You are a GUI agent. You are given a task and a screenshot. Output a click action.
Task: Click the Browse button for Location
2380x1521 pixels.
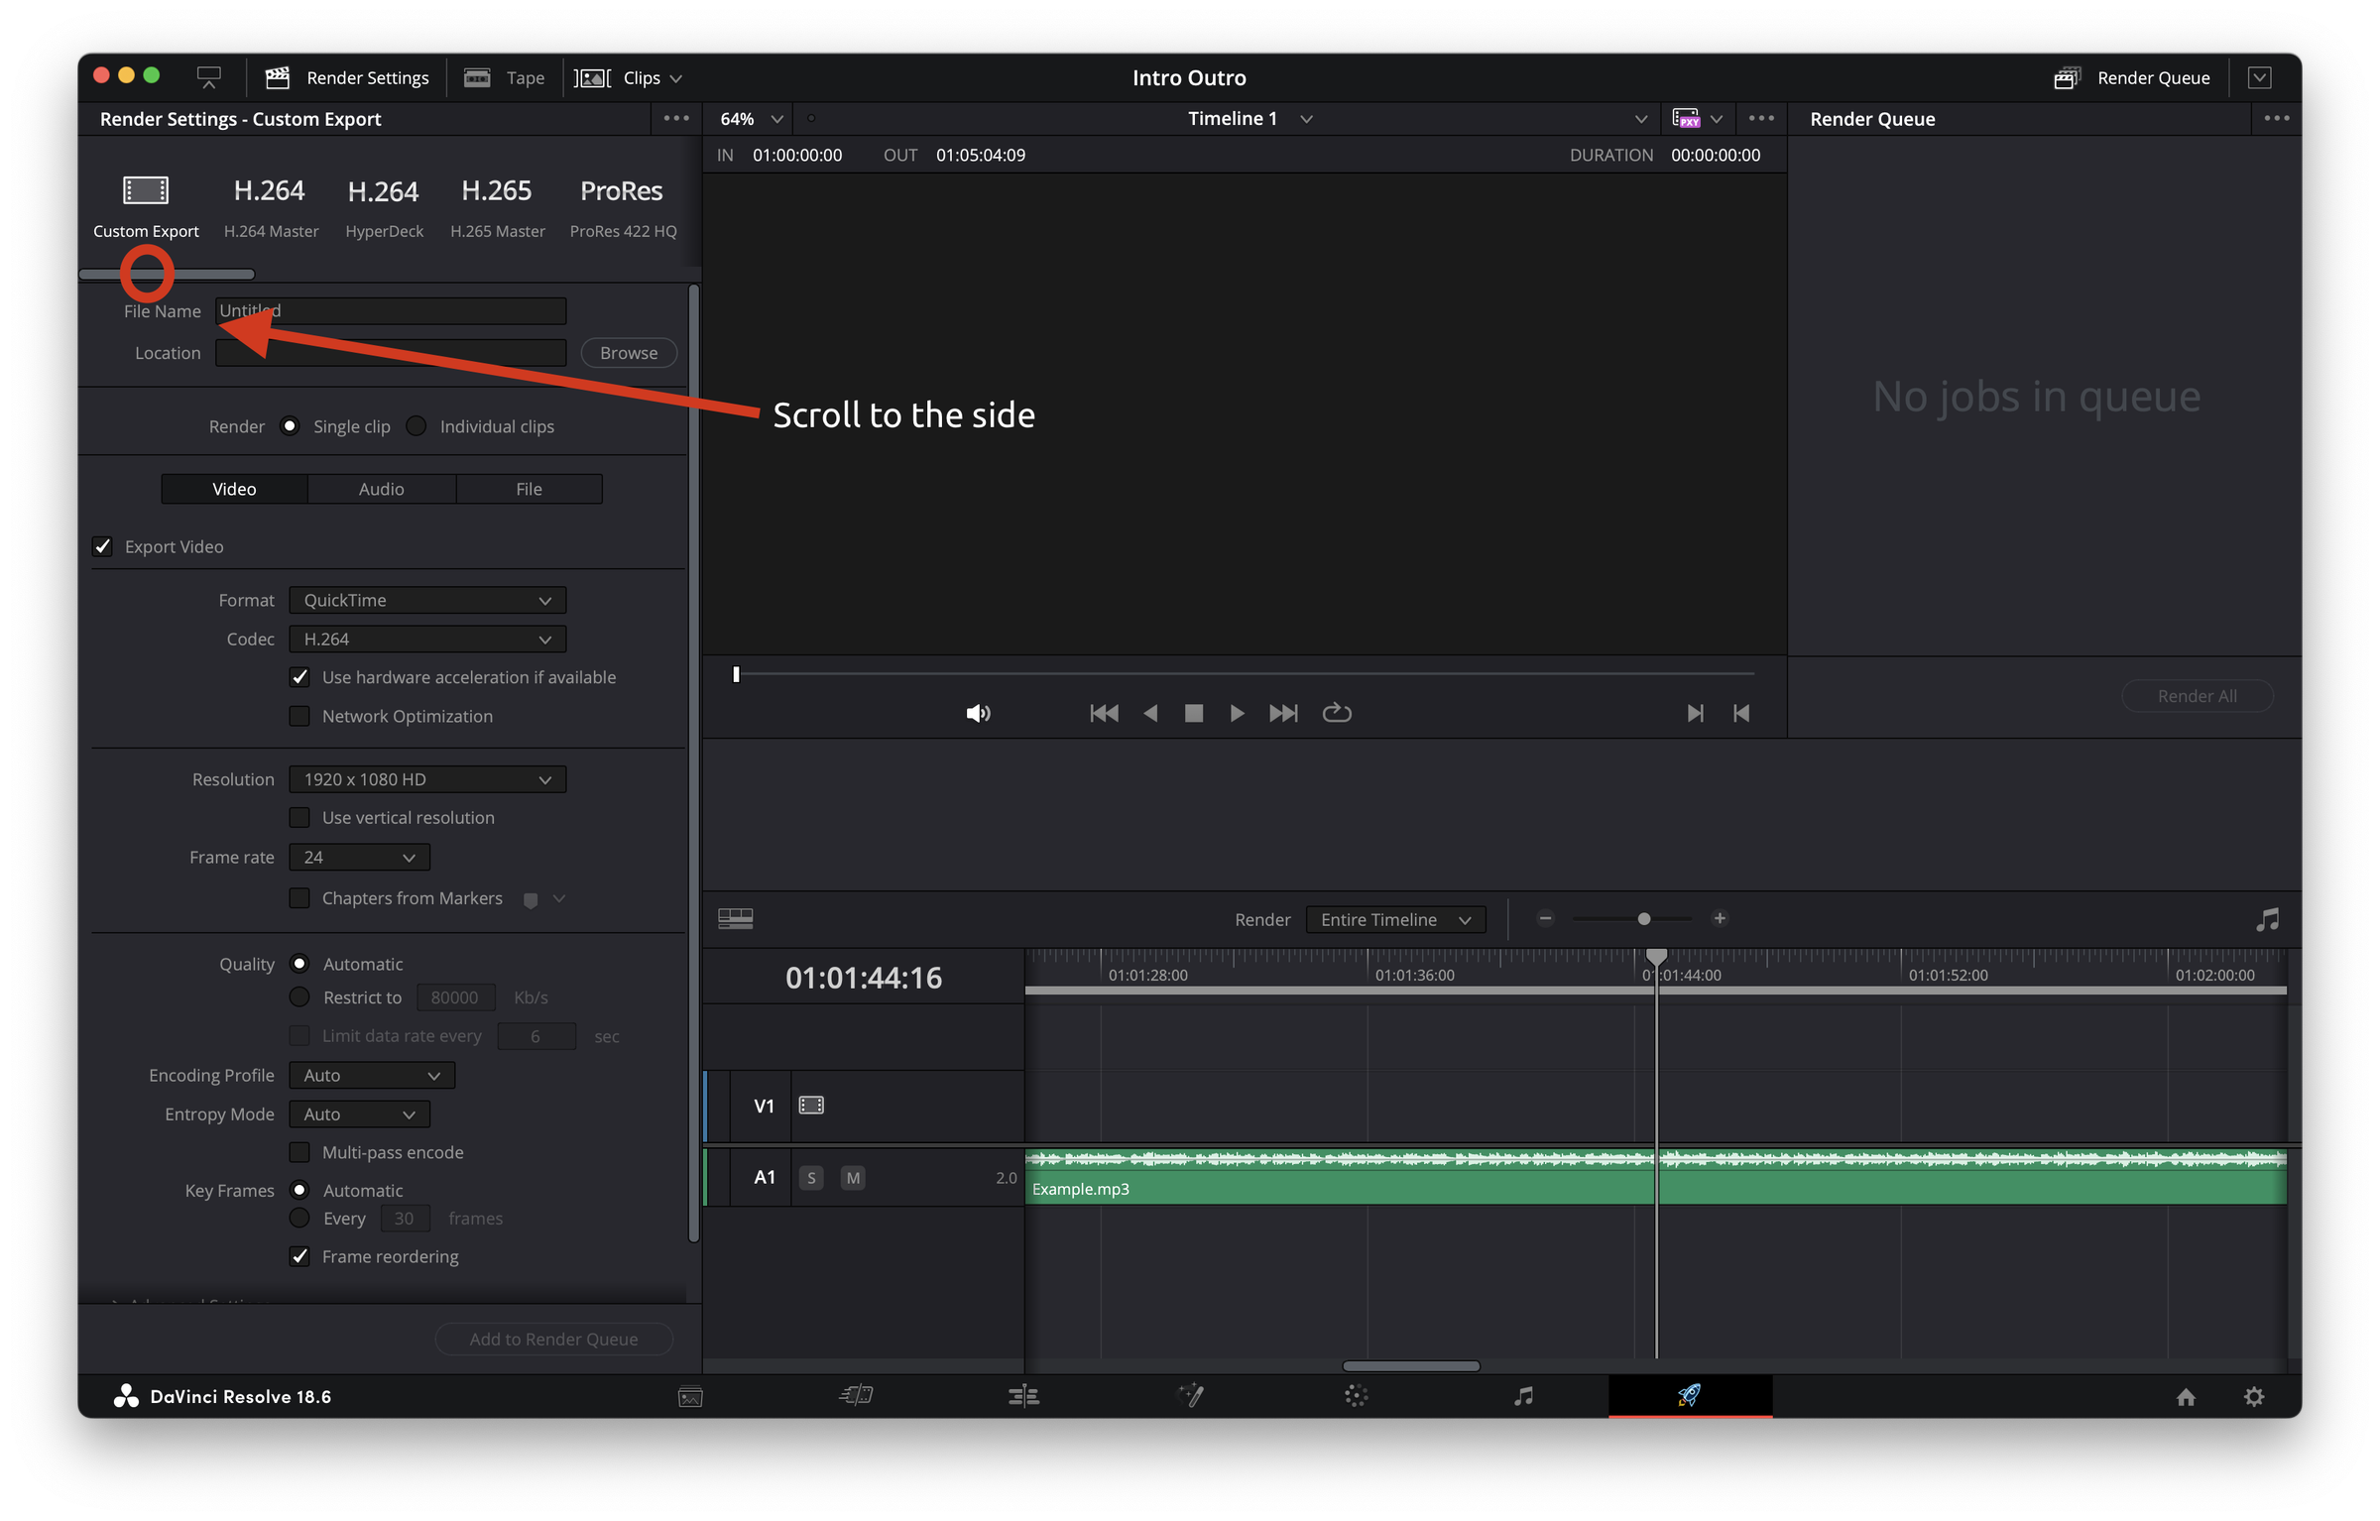click(x=628, y=352)
